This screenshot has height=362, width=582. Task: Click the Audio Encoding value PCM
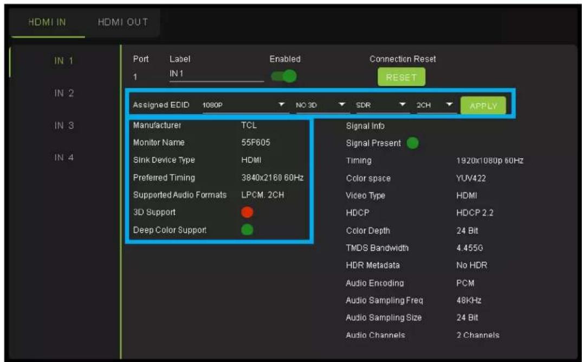click(465, 283)
